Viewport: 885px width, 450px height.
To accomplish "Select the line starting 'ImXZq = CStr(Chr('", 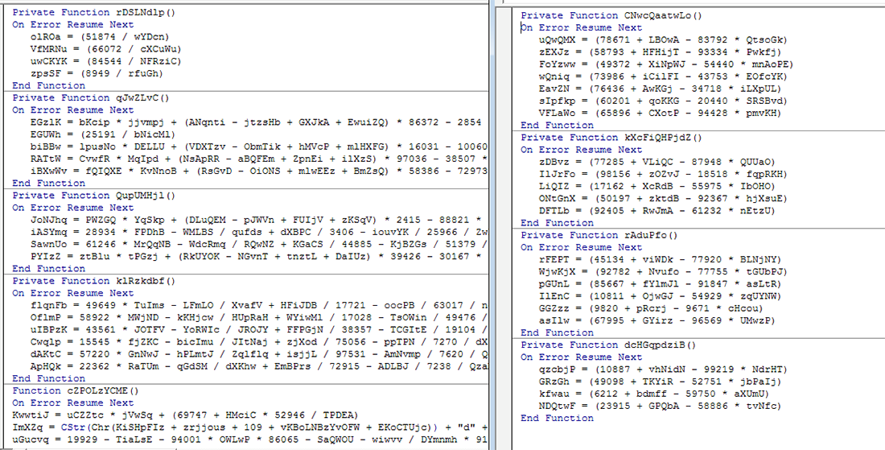I will (250, 427).
